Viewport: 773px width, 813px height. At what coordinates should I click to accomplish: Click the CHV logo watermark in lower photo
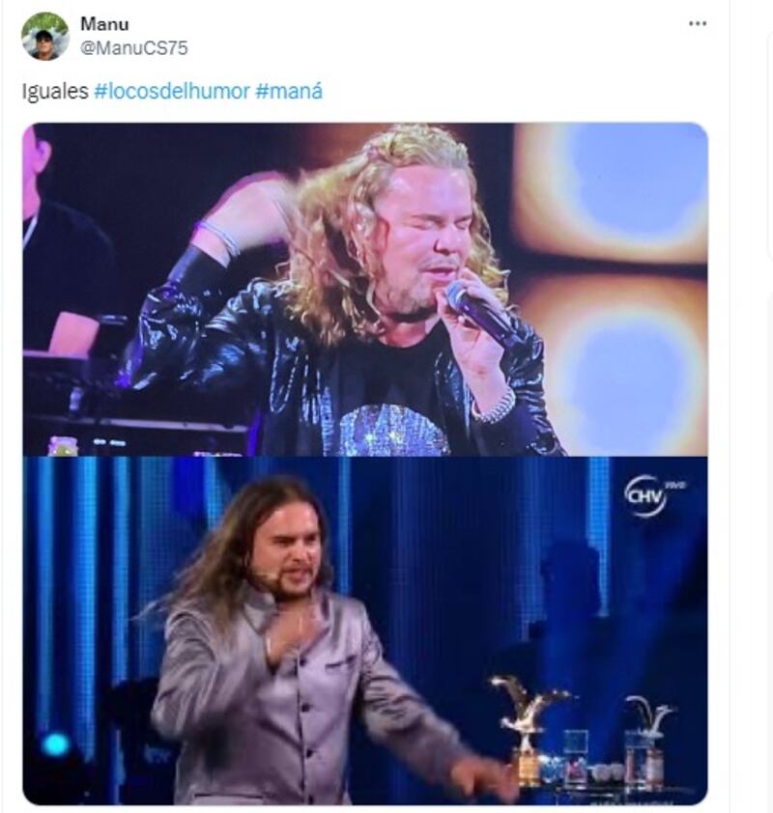[x=652, y=496]
